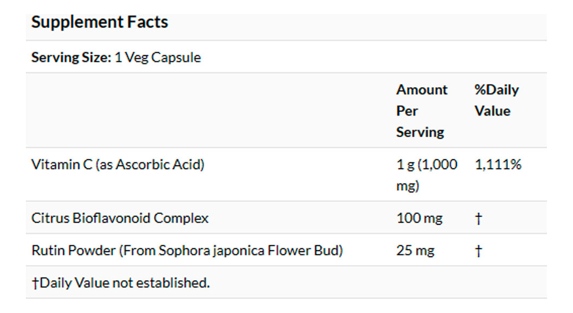The image size is (573, 313).
Task: Select the bold Serving Size label
Action: point(71,58)
